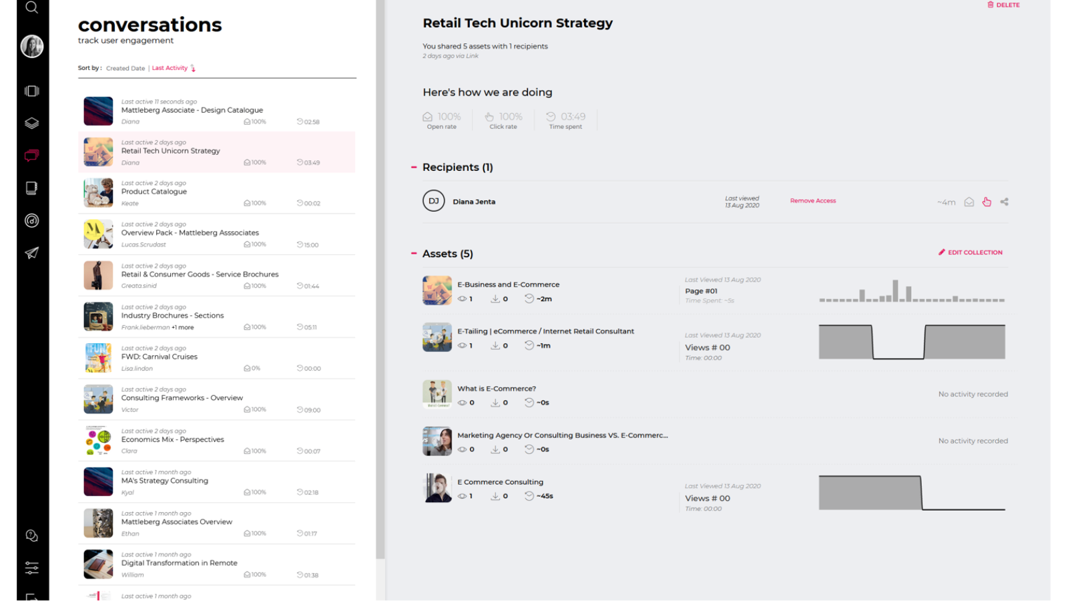Image resolution: width=1068 pixels, height=601 pixels.
Task: Open the conversations chat icon in sidebar
Action: (x=31, y=156)
